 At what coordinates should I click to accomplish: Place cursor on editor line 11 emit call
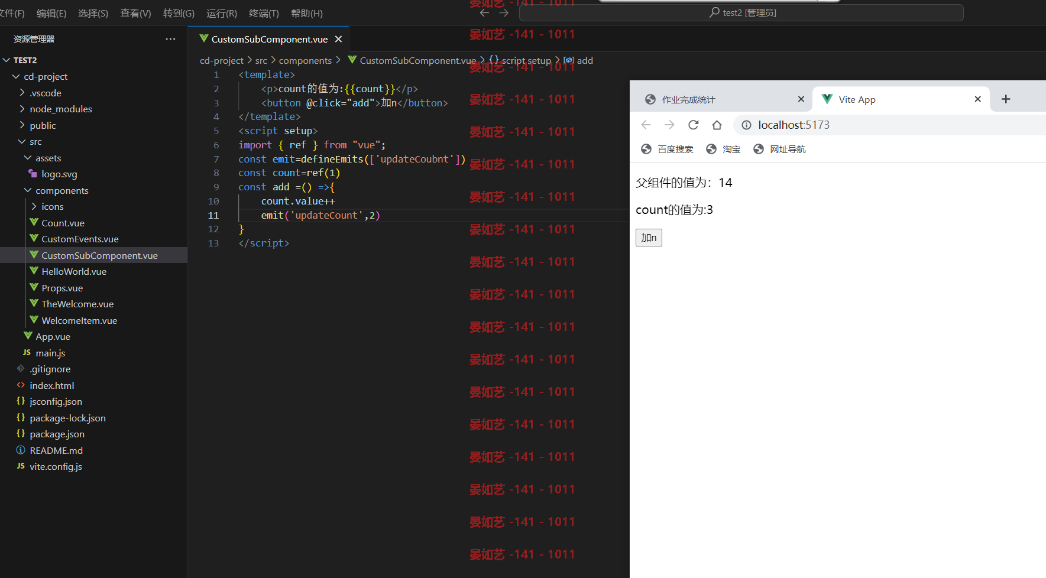[320, 215]
